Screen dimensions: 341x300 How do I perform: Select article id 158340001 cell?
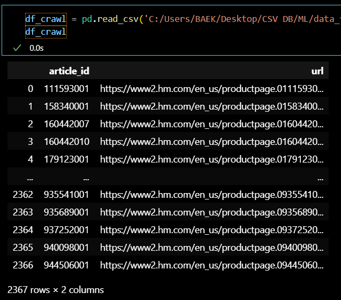pos(66,106)
